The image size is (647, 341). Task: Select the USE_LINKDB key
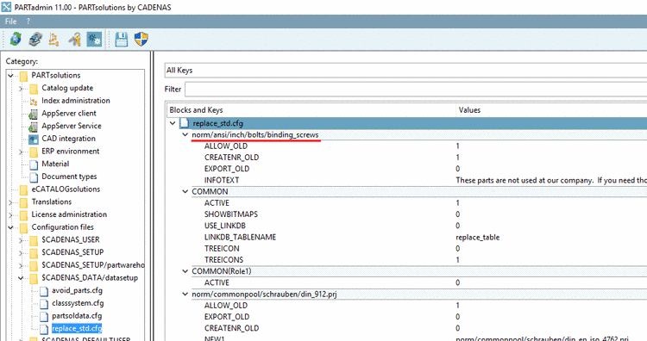tap(225, 226)
